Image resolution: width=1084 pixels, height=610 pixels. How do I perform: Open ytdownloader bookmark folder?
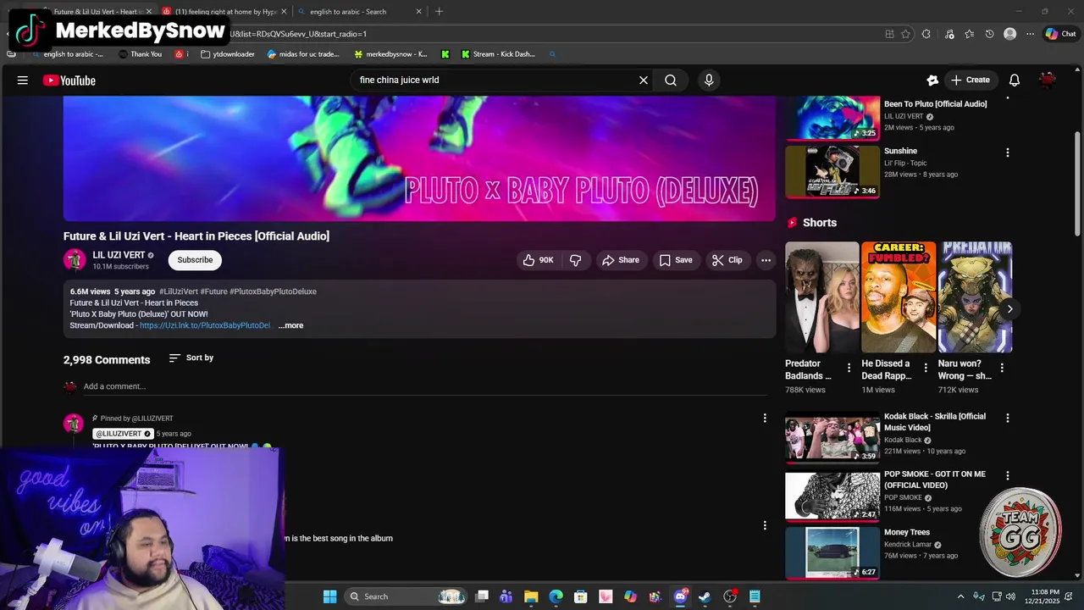click(228, 54)
